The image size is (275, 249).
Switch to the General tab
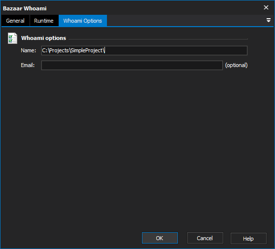pyautogui.click(x=15, y=21)
